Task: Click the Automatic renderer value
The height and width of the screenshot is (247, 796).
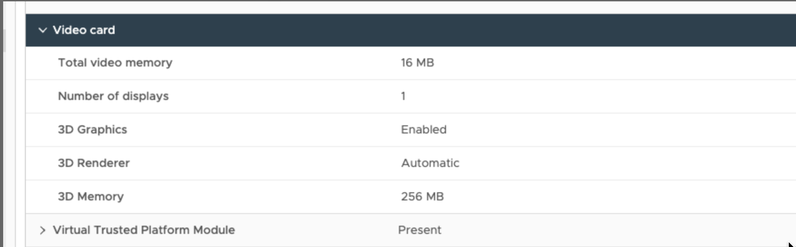Action: (x=430, y=163)
